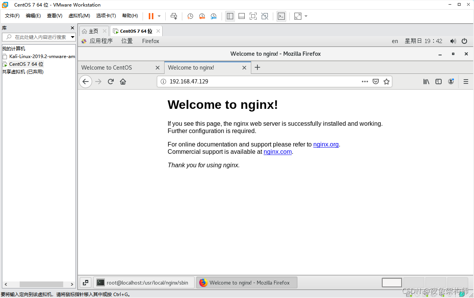Screen dimensions: 474x298
Task: Toggle Unity mode icon
Action: [x=265, y=16]
